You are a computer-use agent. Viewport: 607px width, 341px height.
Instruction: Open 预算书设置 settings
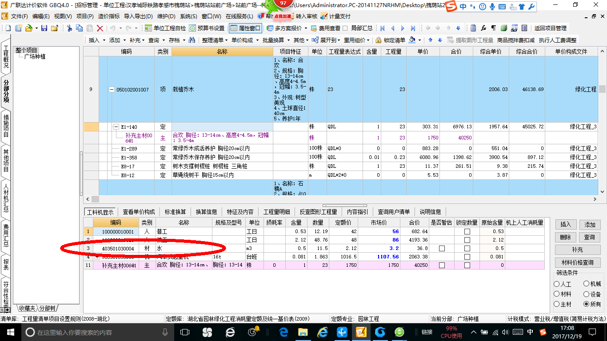(x=207, y=28)
